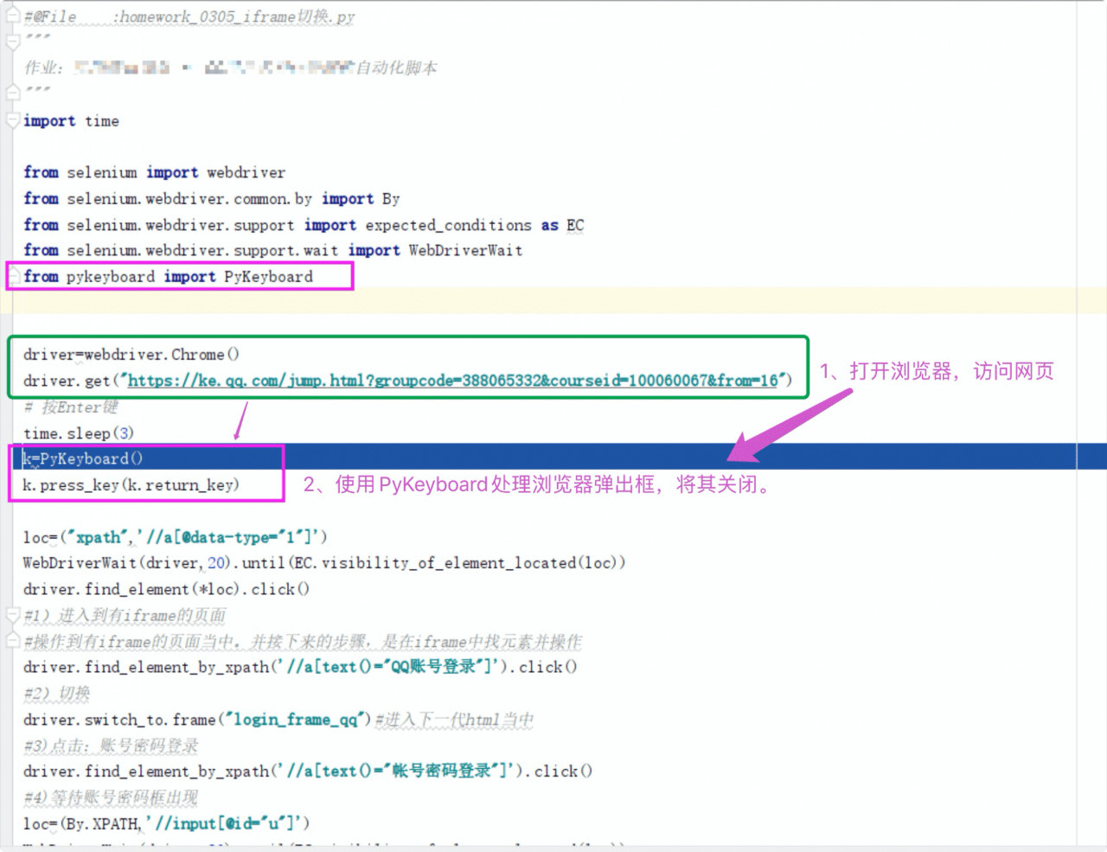
Task: Toggle fold marker beside '#@File' comment line
Action: click(12, 16)
